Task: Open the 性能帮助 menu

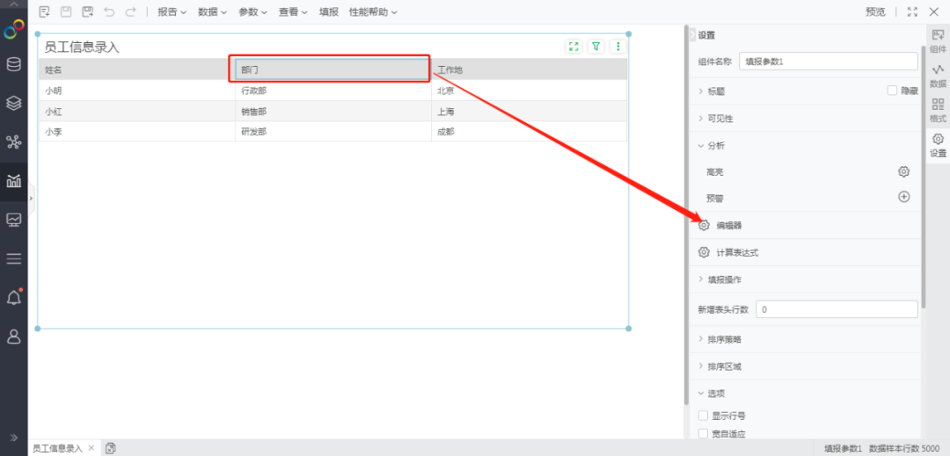Action: [373, 12]
